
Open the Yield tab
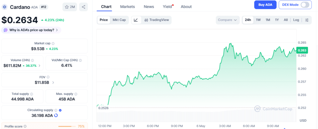click(167, 7)
